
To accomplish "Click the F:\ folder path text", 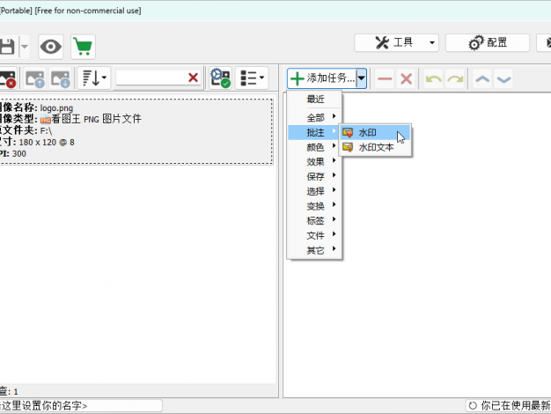I will [x=46, y=131].
